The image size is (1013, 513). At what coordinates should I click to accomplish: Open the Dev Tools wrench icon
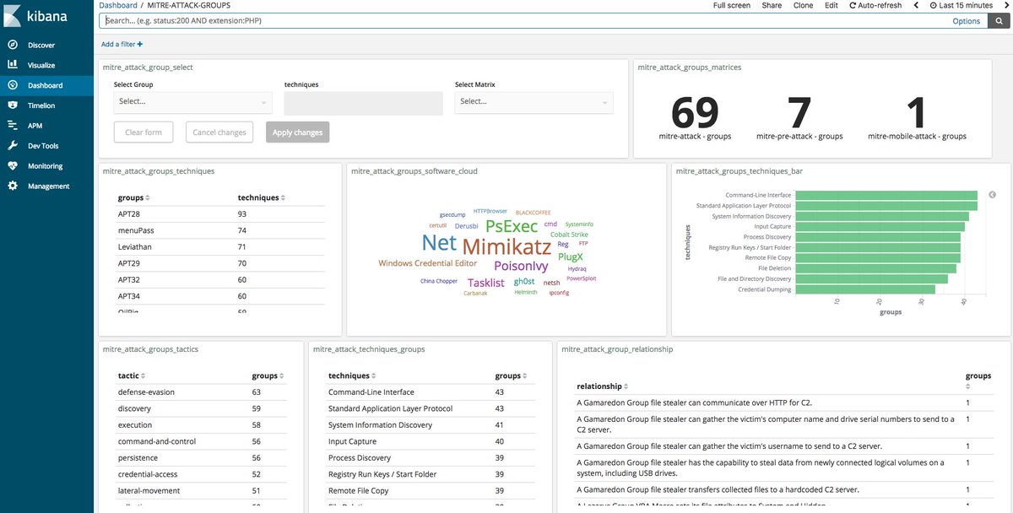pos(13,146)
